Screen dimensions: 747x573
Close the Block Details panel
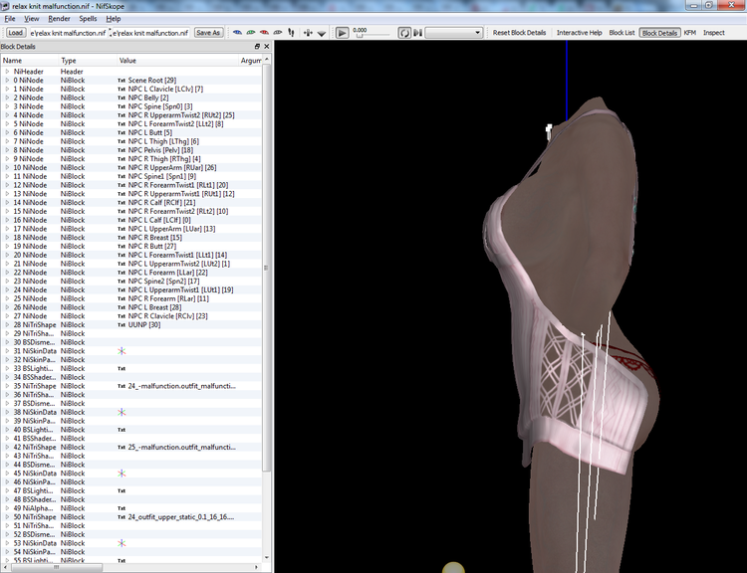pos(266,46)
